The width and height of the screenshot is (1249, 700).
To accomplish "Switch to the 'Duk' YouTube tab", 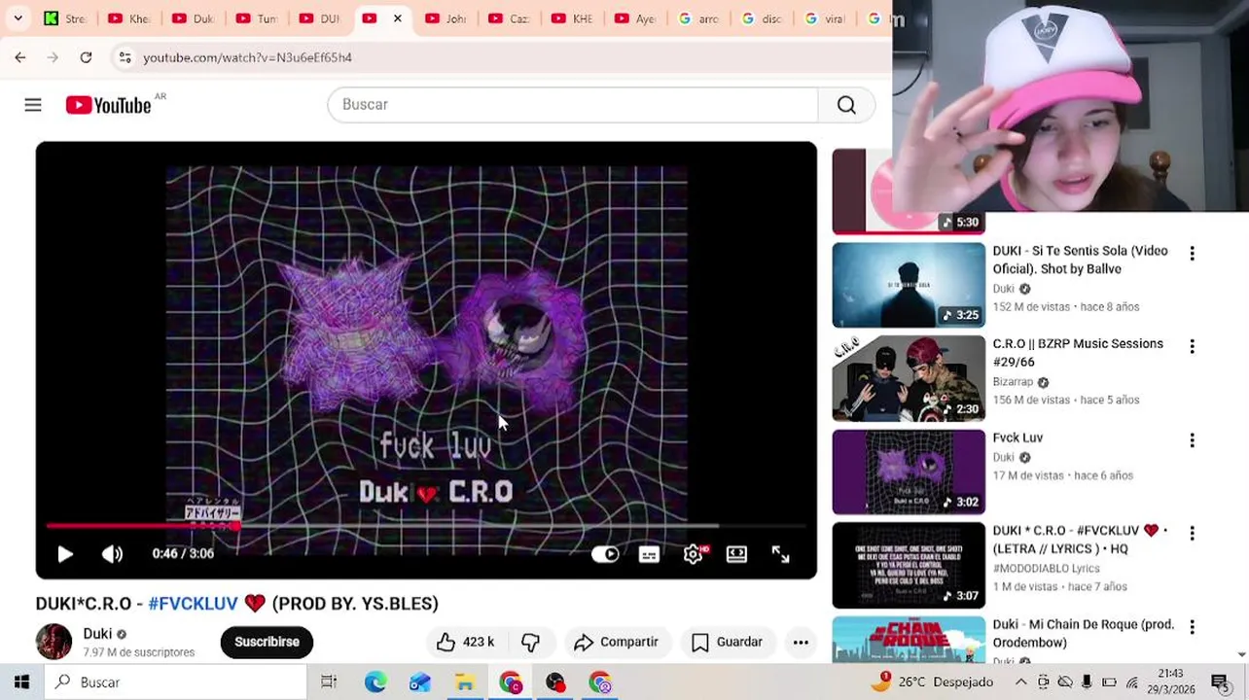I will click(193, 18).
